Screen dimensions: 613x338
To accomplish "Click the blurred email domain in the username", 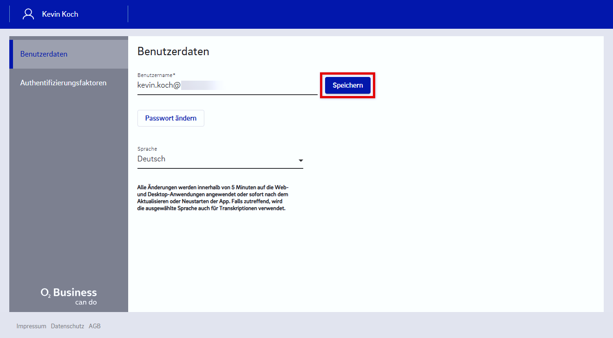I will pyautogui.click(x=201, y=85).
